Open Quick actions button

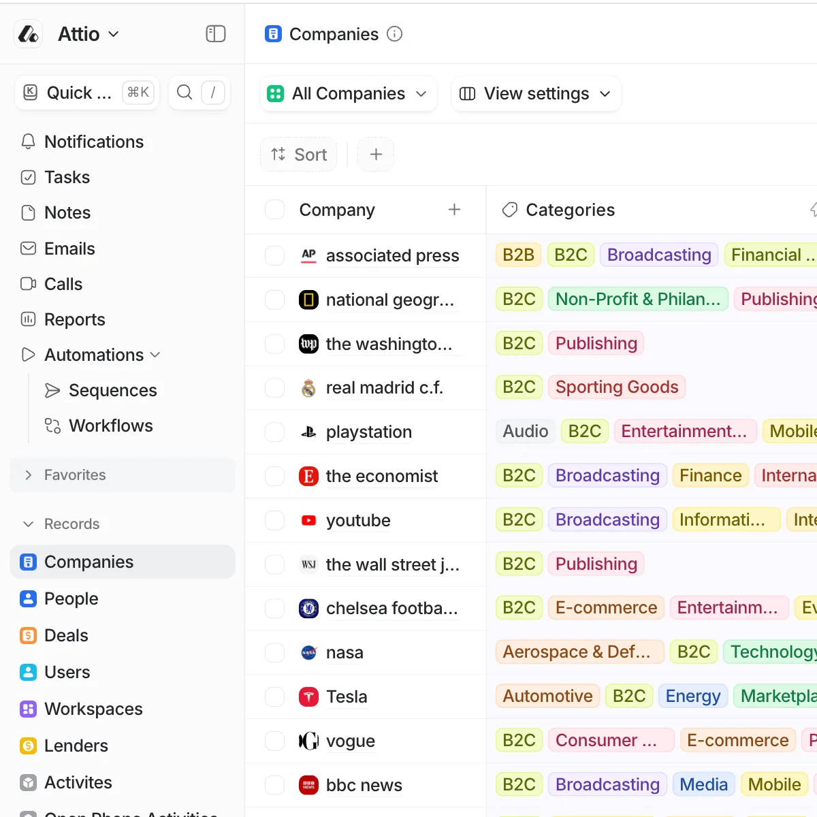click(87, 93)
